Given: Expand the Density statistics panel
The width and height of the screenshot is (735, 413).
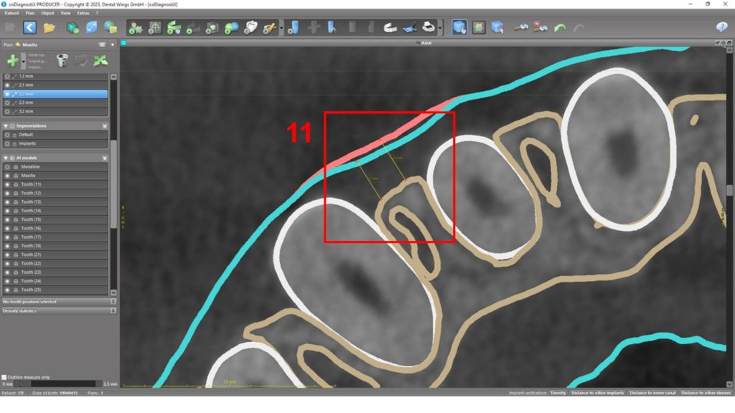Looking at the screenshot, I should (113, 310).
